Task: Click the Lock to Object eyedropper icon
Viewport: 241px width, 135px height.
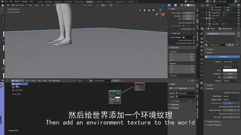Action: [x=194, y=37]
